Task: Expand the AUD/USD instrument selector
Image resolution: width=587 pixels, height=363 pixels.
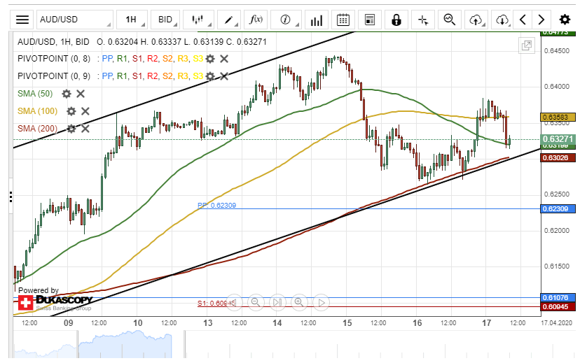Action: point(74,20)
